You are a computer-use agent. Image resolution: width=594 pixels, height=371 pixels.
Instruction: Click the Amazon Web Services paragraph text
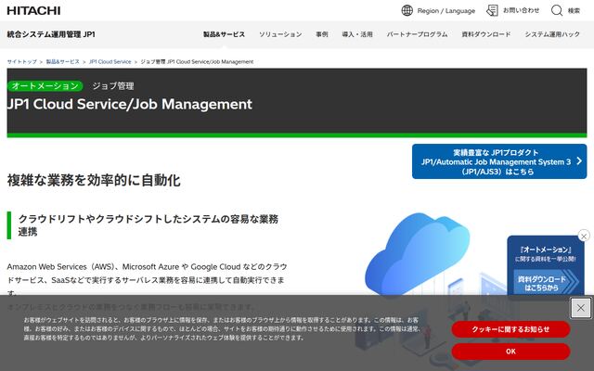[x=148, y=280]
